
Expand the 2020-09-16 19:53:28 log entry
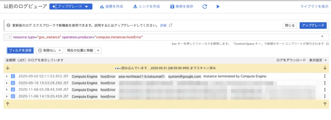click(7, 83)
